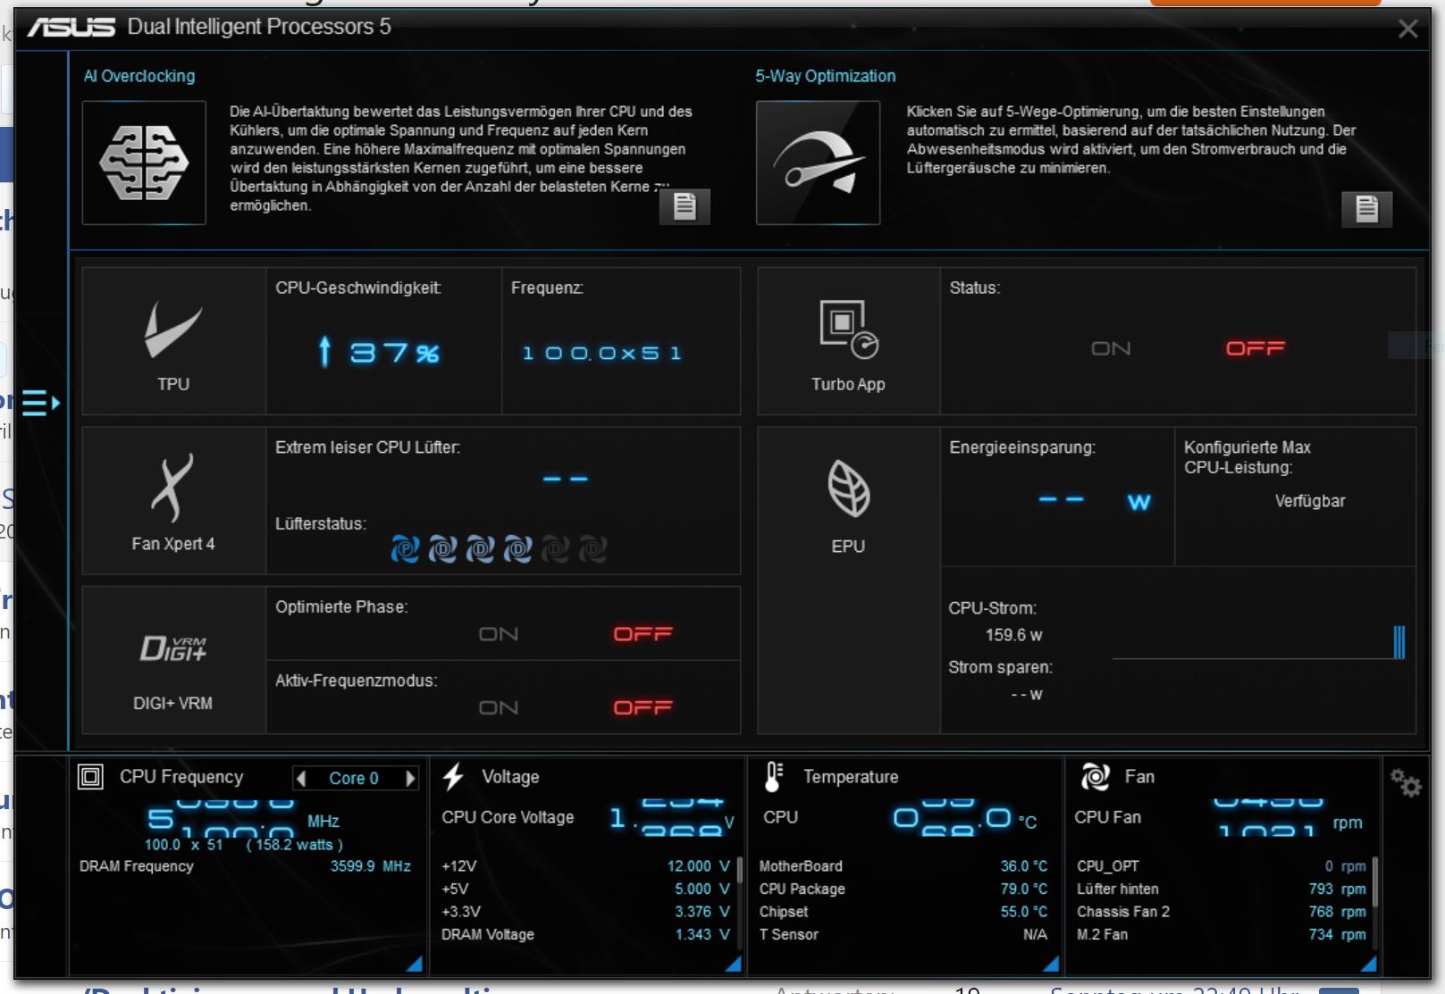Go to next CPU core with right arrow
The width and height of the screenshot is (1445, 994).
(410, 779)
